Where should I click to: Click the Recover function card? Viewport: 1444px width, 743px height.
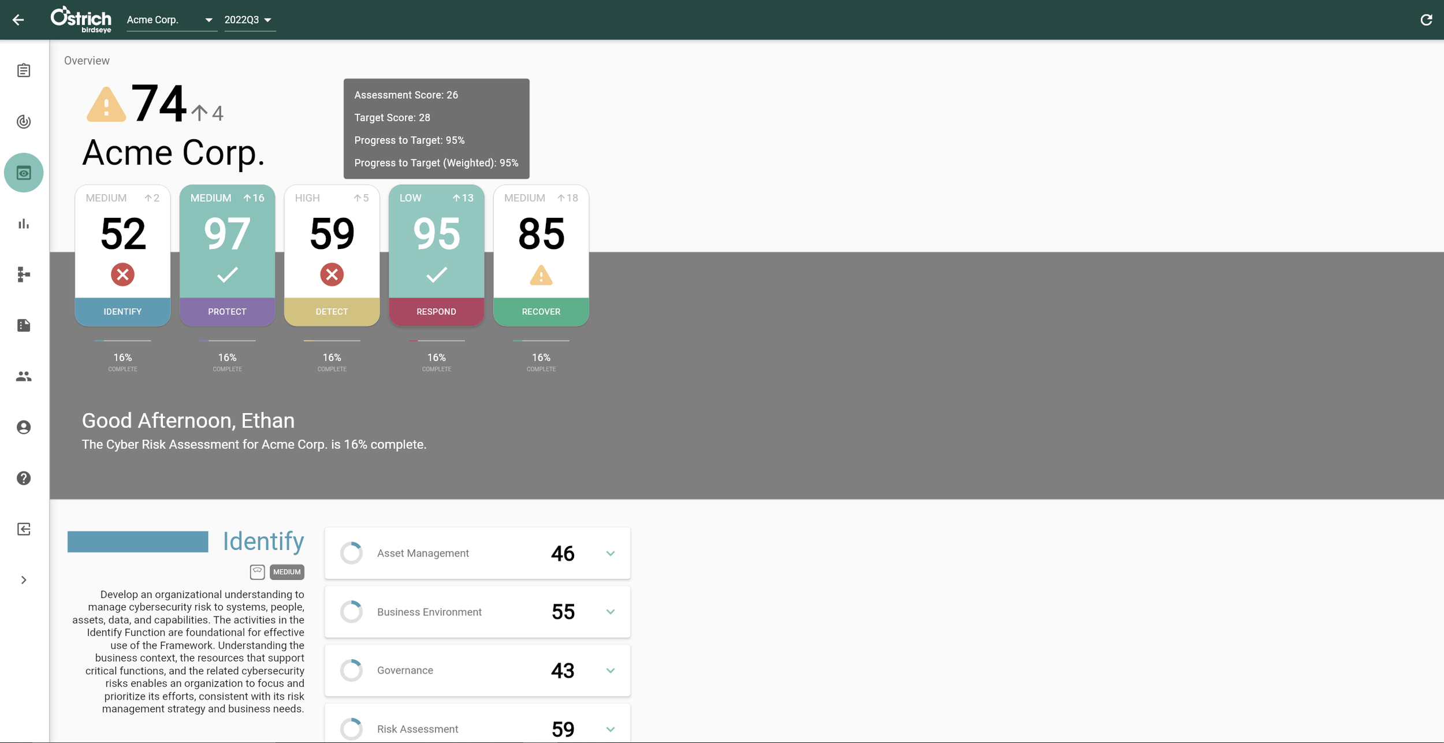(541, 255)
